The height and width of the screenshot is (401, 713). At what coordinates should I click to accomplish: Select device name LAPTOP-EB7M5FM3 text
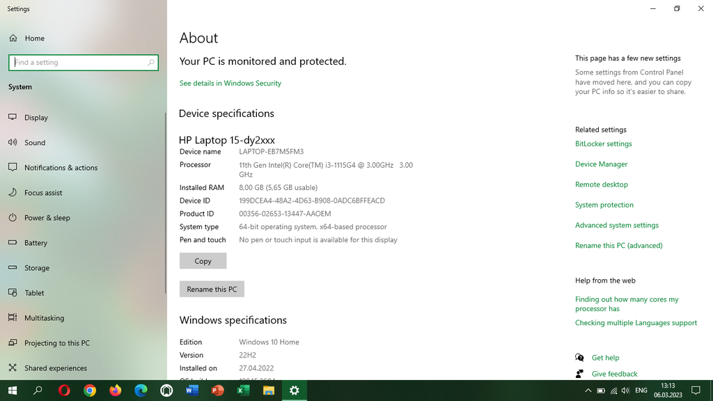point(272,151)
